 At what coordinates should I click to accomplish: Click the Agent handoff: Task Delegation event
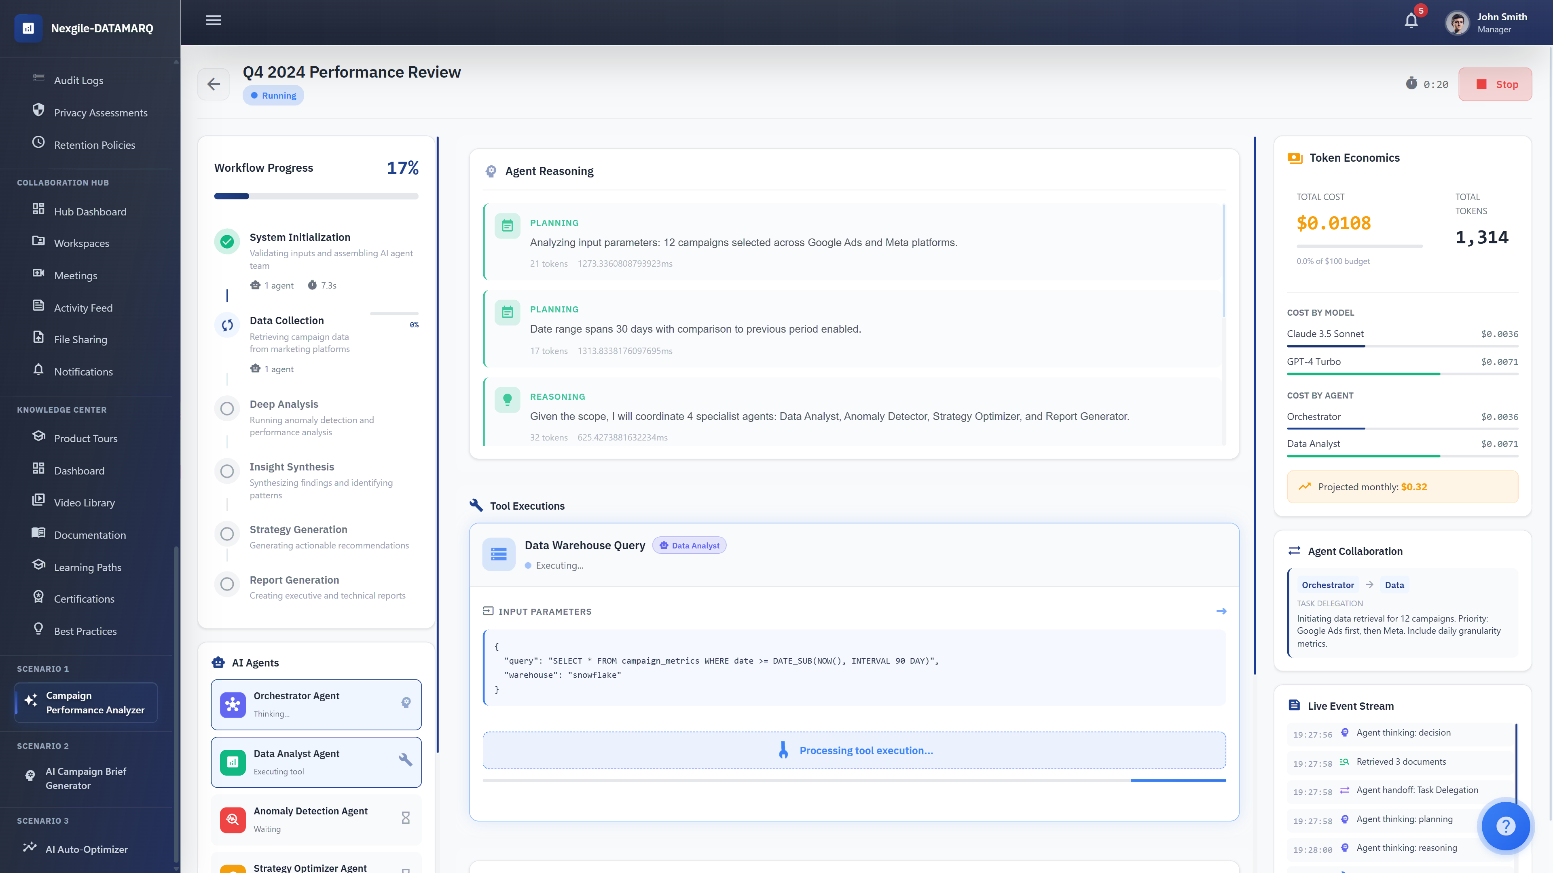pyautogui.click(x=1417, y=791)
